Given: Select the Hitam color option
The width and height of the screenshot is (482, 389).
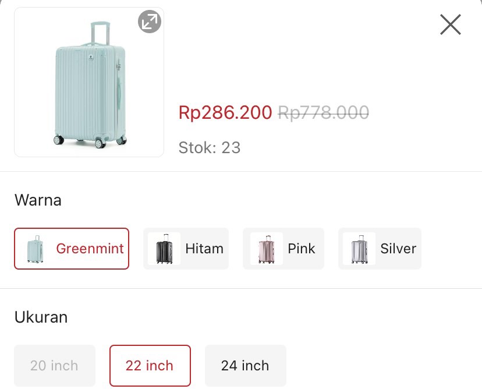Looking at the screenshot, I should (x=186, y=249).
